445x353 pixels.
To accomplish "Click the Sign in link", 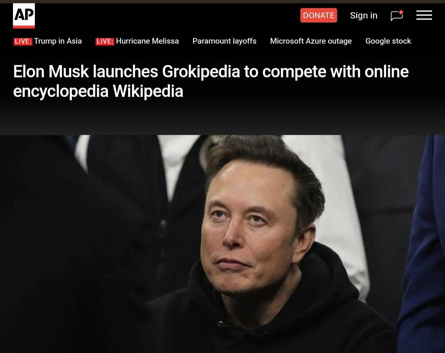I will 363,16.
